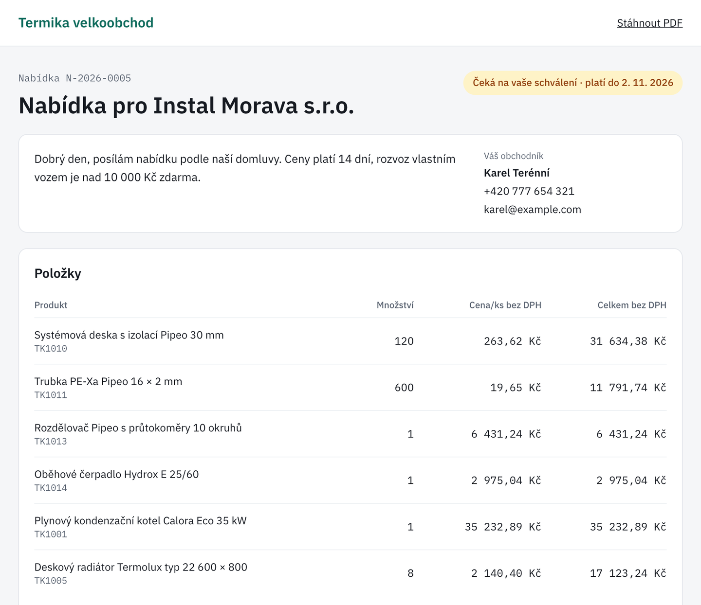Click phone number +420 777 654 321
Viewport: 701px width, 605px height.
pos(529,191)
